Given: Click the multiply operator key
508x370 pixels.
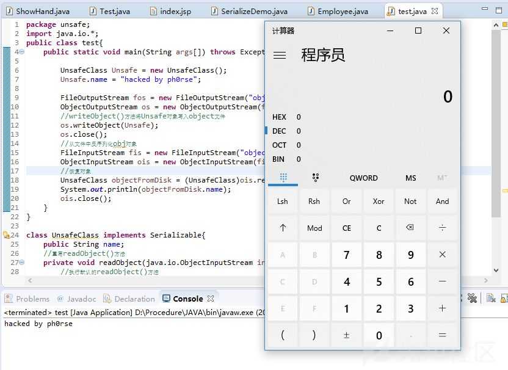Looking at the screenshot, I should [x=442, y=255].
